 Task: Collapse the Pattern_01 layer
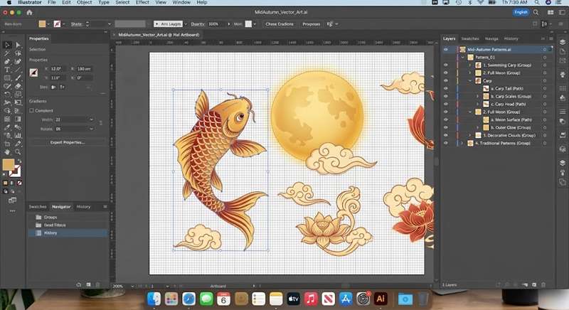tap(463, 58)
